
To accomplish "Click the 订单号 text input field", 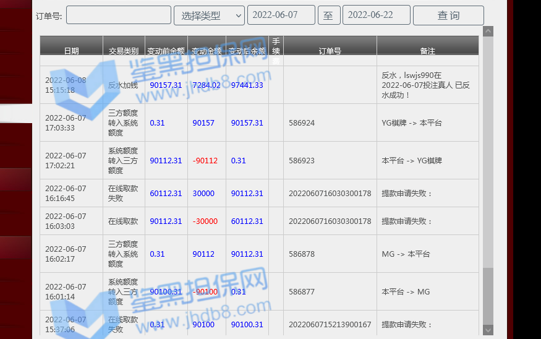I will click(119, 15).
